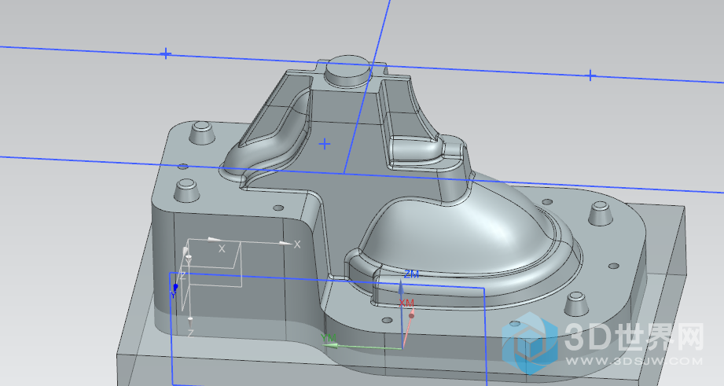The image size is (724, 386).
Task: Click the blue Y axis dot handle on the left
Action: 175,287
